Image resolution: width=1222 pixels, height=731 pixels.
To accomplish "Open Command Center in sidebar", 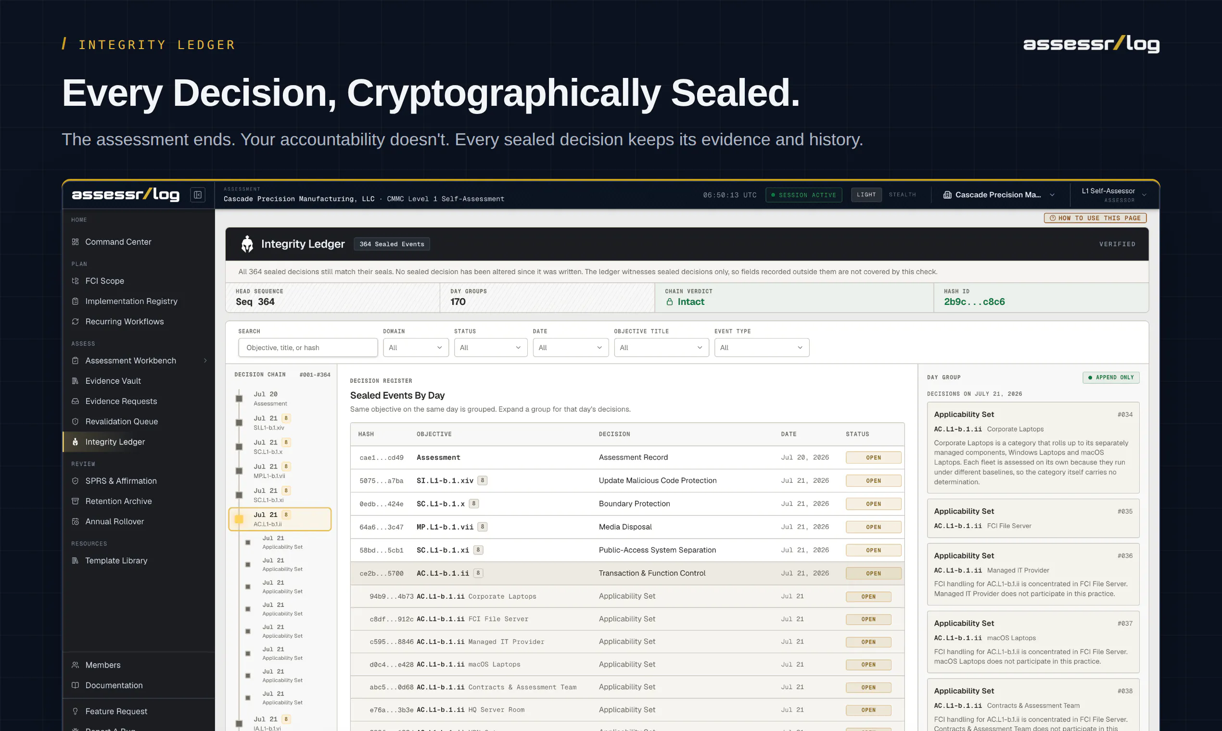I will 118,242.
